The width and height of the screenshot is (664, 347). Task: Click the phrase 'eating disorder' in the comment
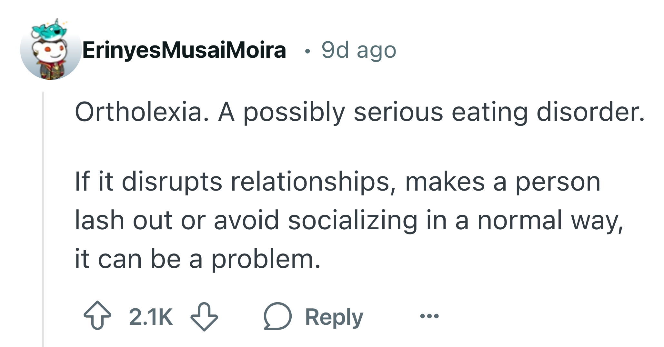coord(548,112)
